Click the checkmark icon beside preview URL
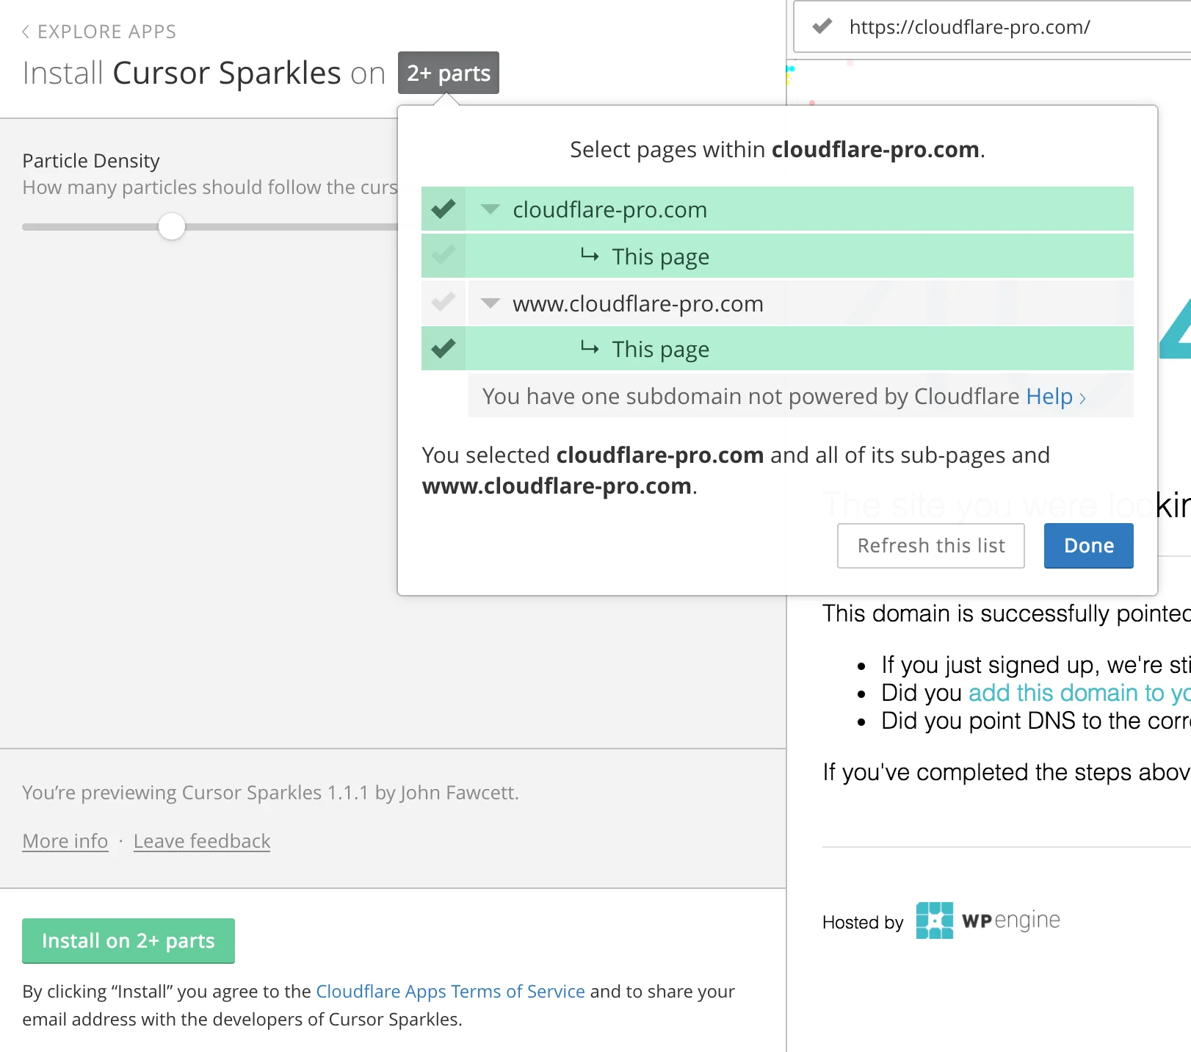The image size is (1191, 1052). pos(822,26)
